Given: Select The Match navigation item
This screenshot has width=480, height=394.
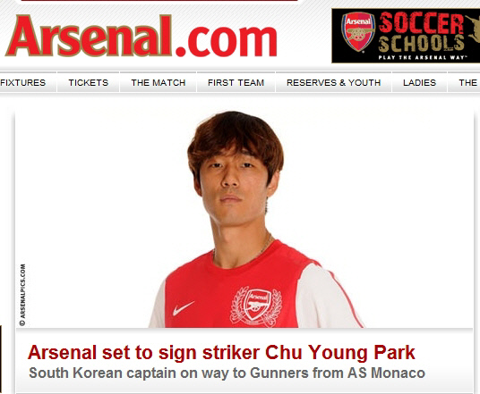Looking at the screenshot, I should pos(159,82).
